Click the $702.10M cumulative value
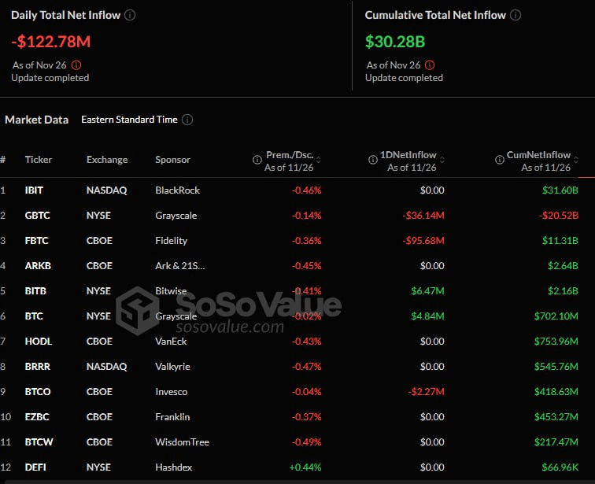The height and width of the screenshot is (484, 595). (556, 316)
